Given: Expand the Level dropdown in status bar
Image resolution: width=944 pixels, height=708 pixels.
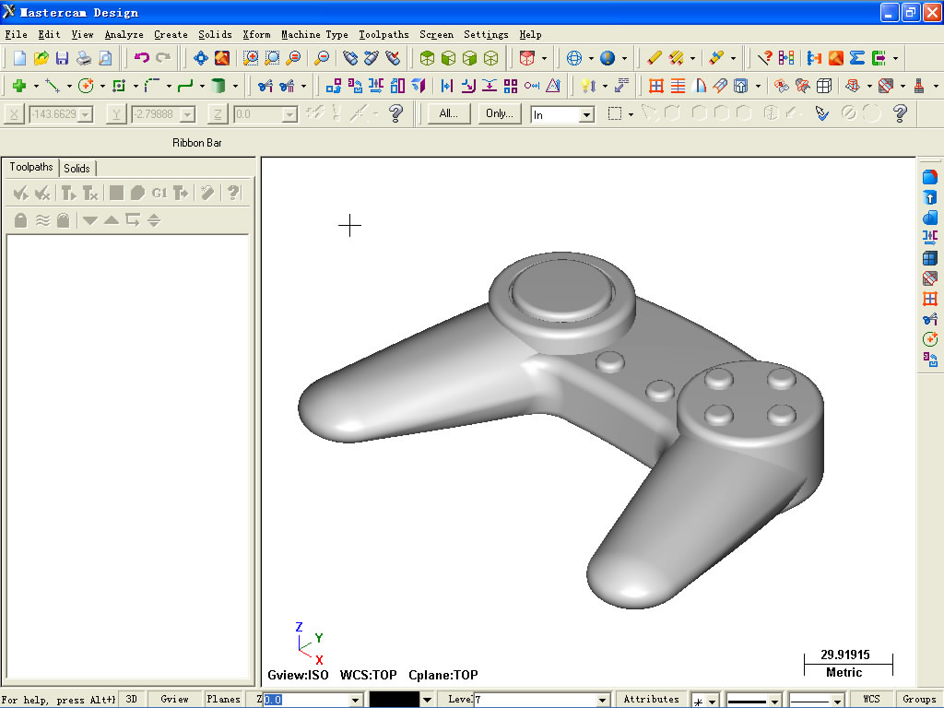Looking at the screenshot, I should [x=602, y=700].
